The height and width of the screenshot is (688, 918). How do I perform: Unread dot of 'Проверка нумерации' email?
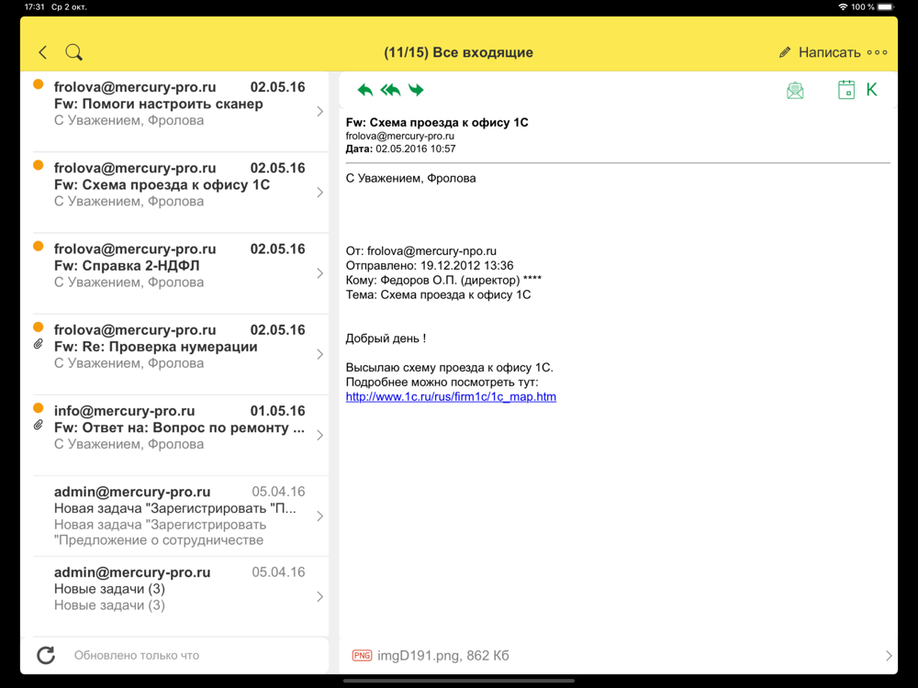pos(39,327)
